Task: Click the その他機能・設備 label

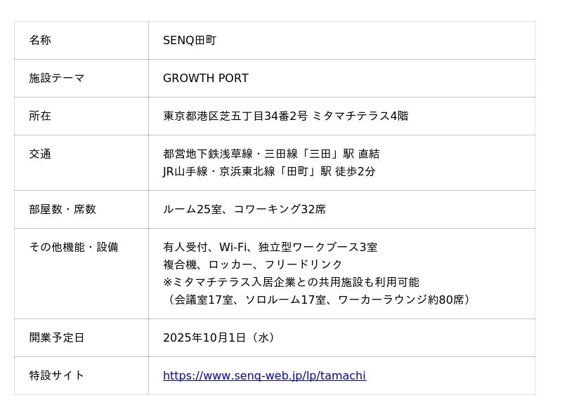Action: (x=74, y=247)
